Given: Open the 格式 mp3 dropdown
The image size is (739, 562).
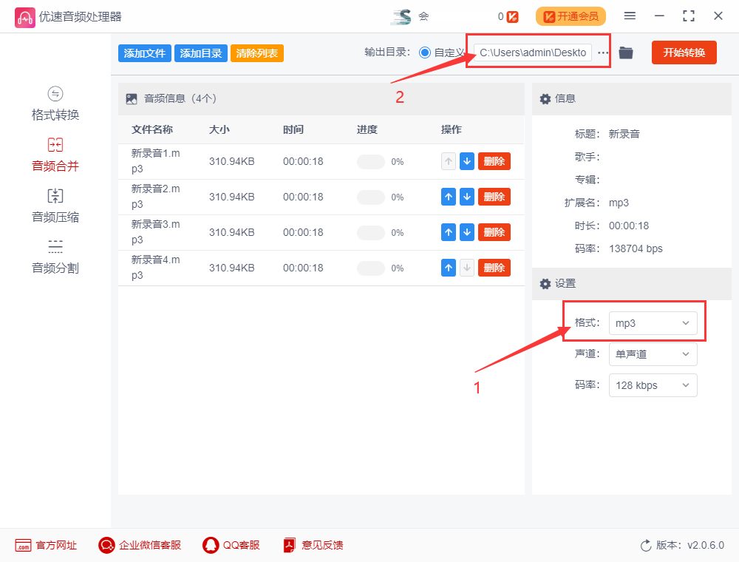Looking at the screenshot, I should 653,323.
